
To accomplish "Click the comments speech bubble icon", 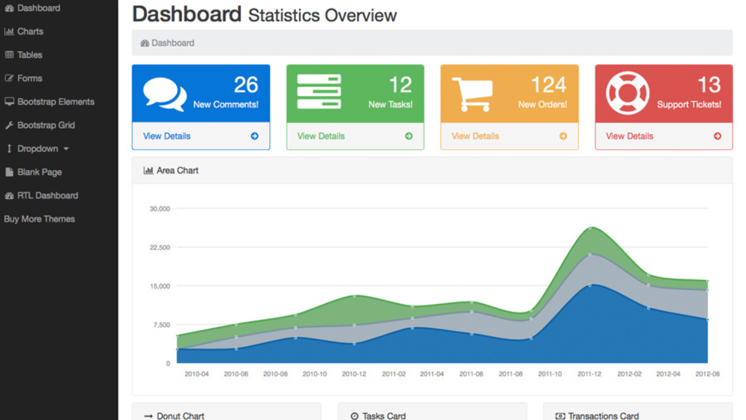I will 164,94.
